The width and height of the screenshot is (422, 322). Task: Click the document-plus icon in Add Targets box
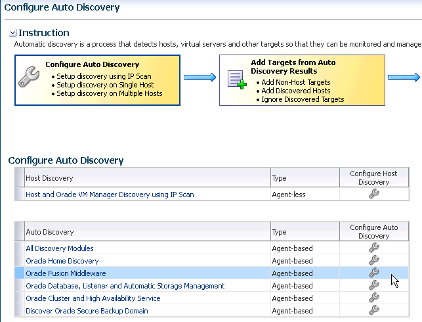coord(237,80)
